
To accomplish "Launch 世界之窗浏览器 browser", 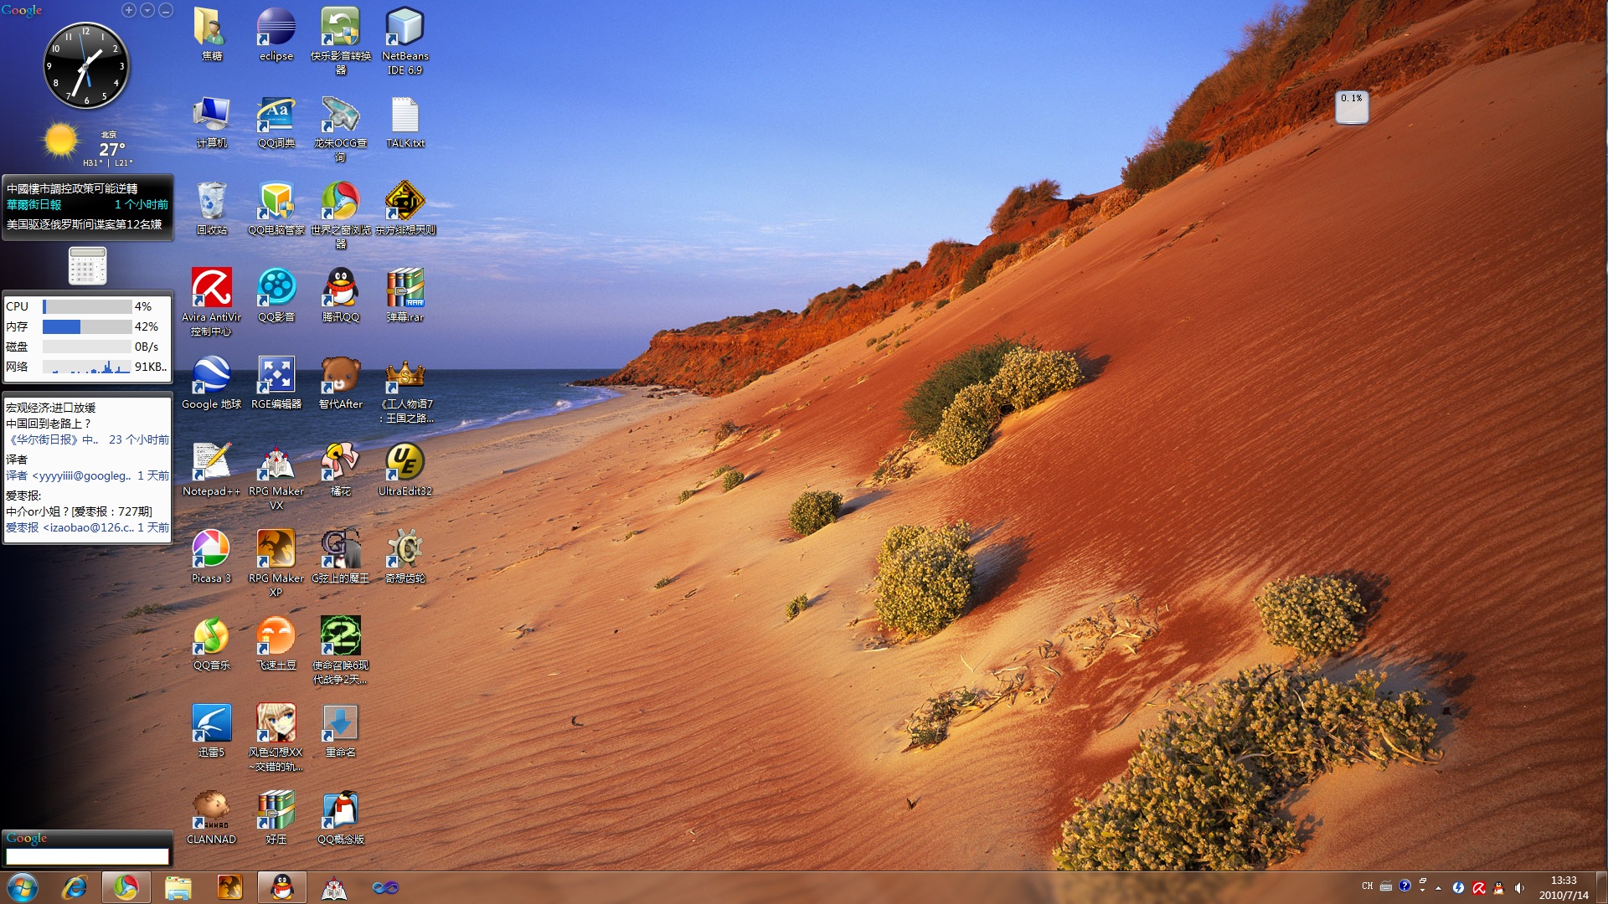I will pyautogui.click(x=340, y=215).
